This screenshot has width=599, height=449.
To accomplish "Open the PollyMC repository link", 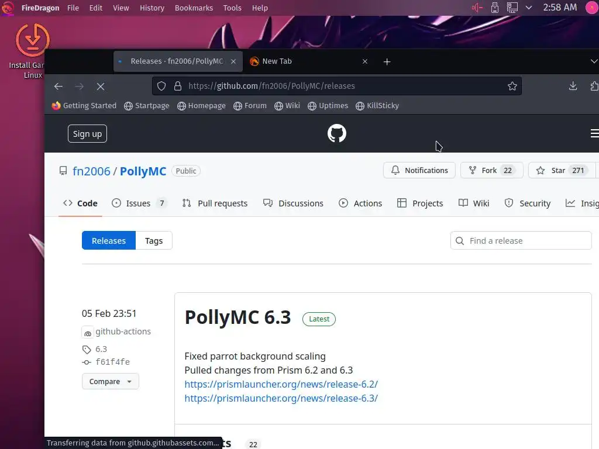I will (143, 171).
